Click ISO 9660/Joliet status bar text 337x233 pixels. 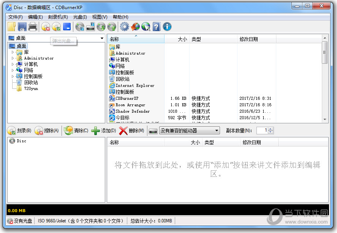(x=81, y=221)
